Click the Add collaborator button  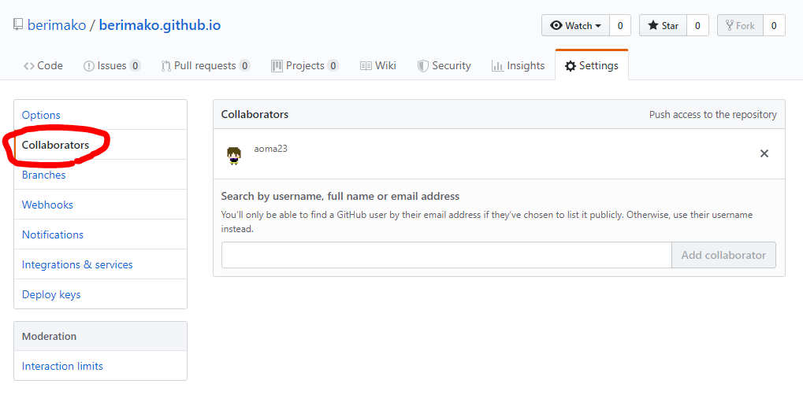pos(723,255)
